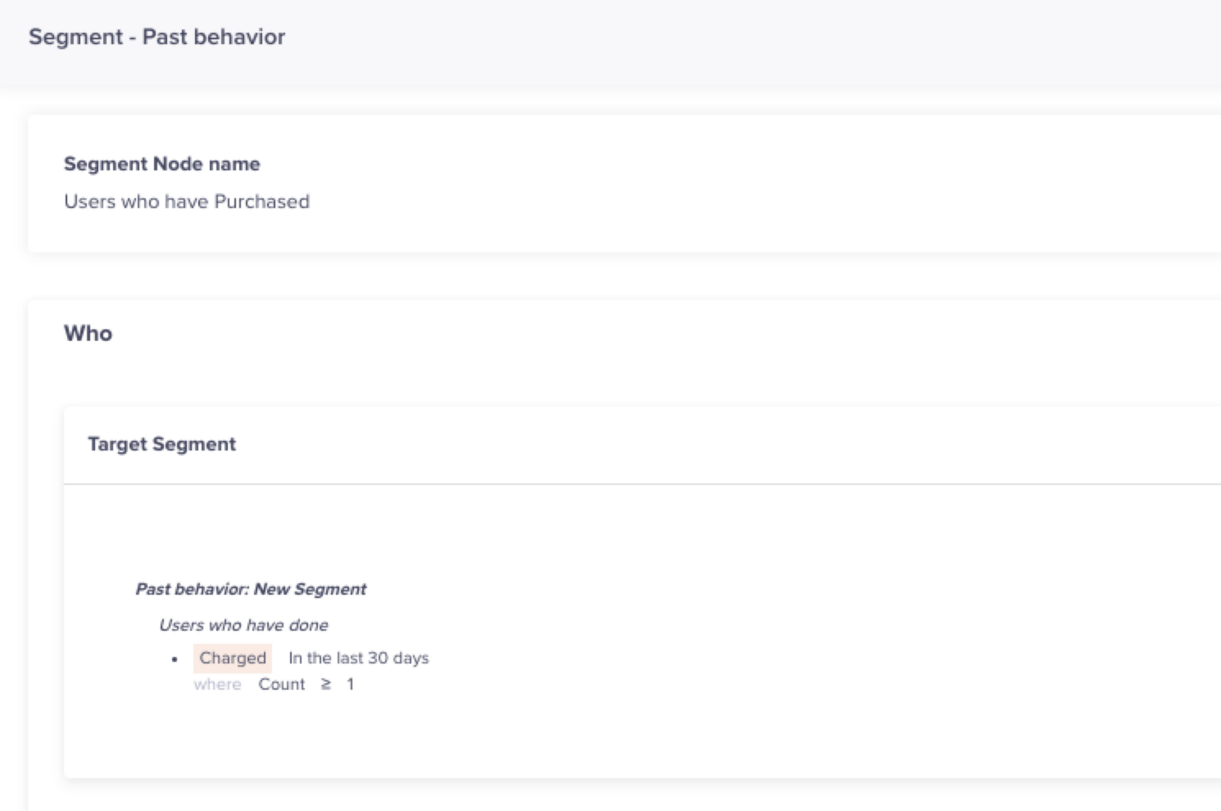Click the 'Segment - Past behavior' header title

pos(157,37)
